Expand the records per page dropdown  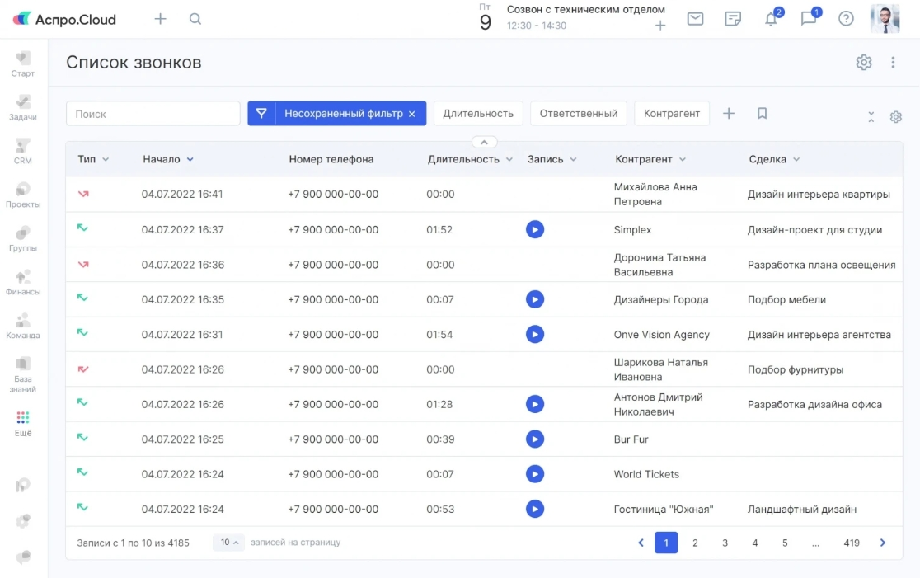228,543
